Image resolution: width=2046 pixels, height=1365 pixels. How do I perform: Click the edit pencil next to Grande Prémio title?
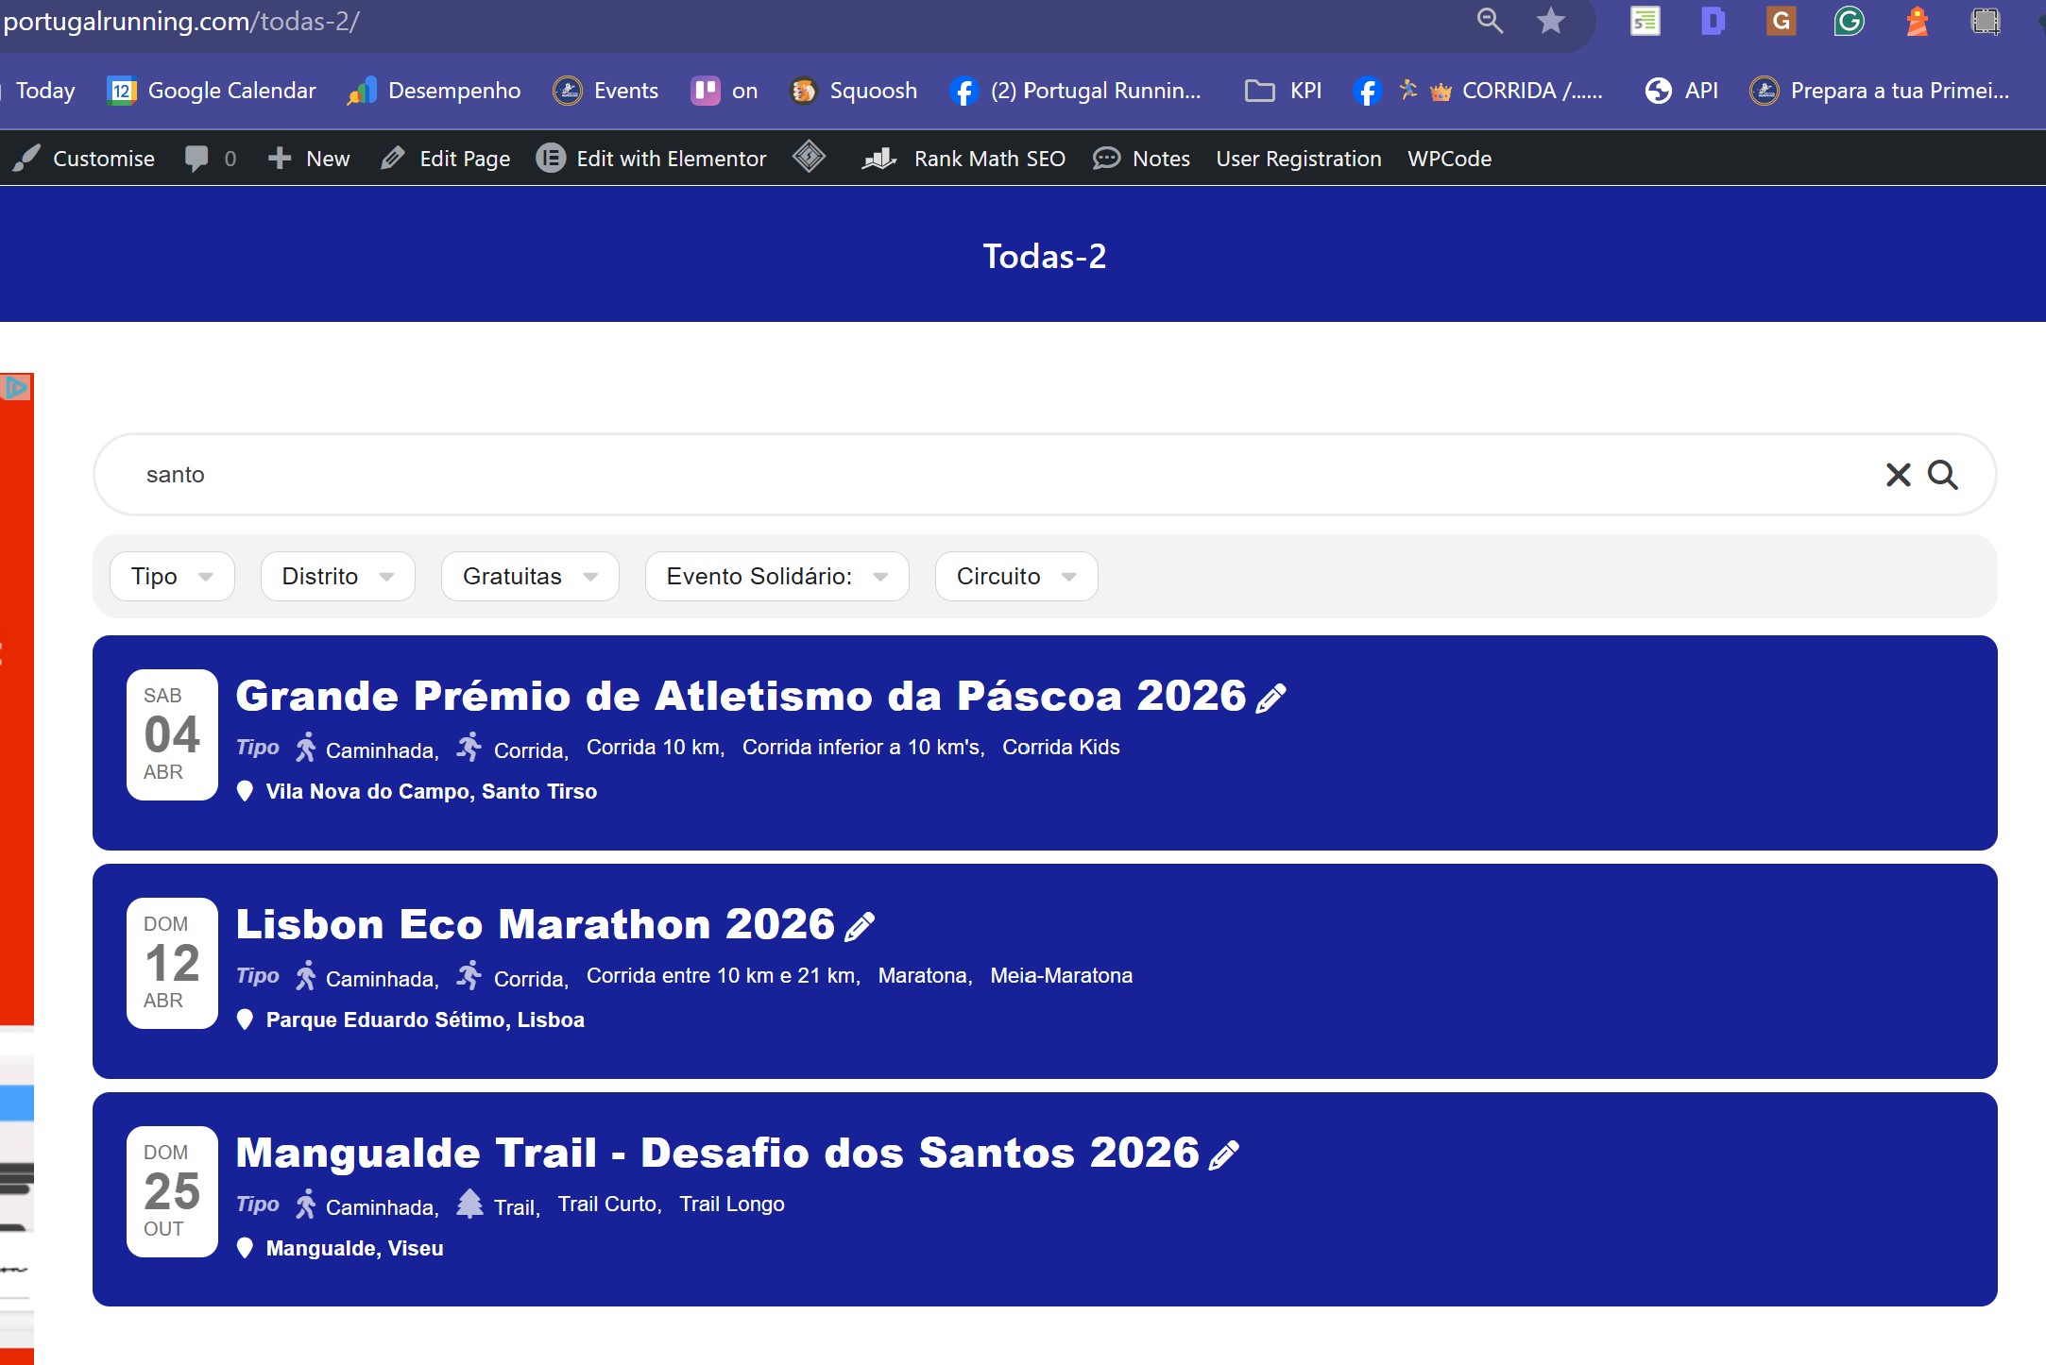(x=1270, y=699)
